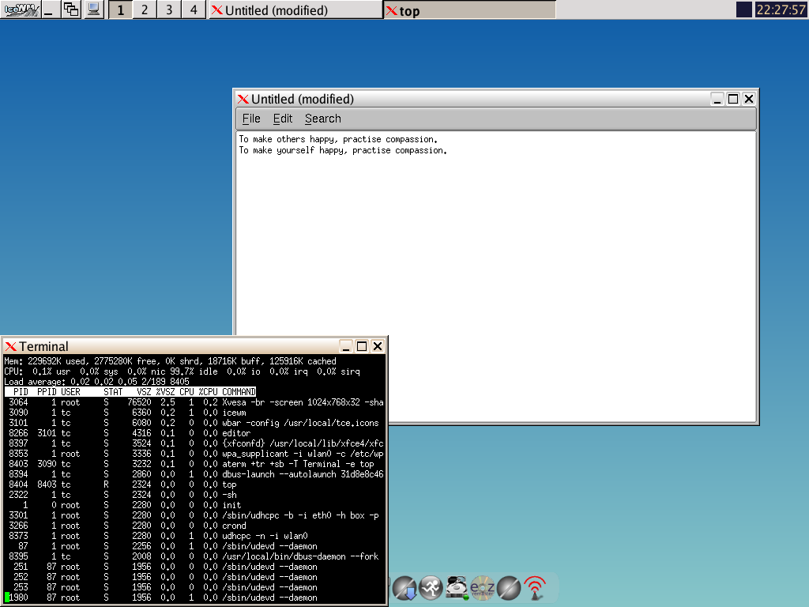Click the COMMAND column header in top

pyautogui.click(x=239, y=392)
